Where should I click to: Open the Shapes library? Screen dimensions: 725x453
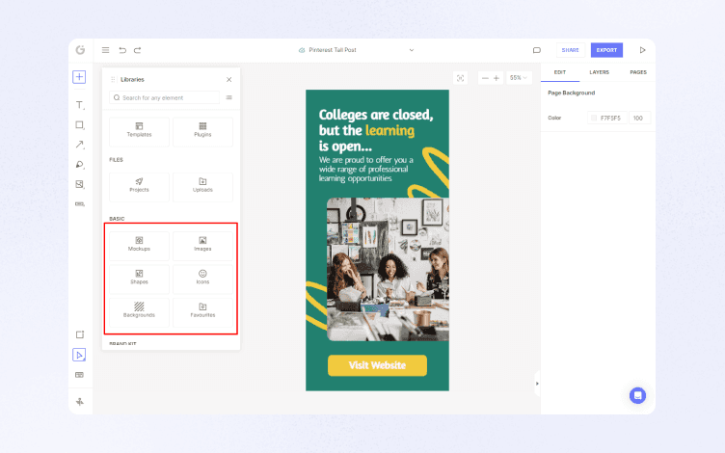click(139, 280)
